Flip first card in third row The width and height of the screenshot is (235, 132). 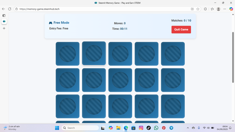68,106
